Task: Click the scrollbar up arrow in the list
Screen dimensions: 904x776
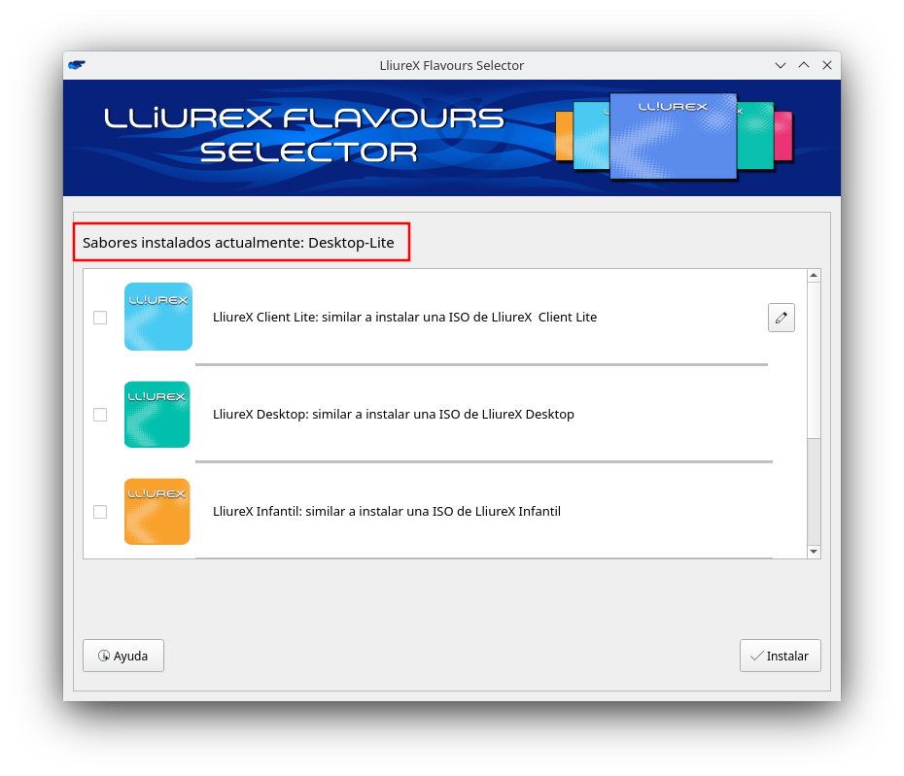Action: 814,276
